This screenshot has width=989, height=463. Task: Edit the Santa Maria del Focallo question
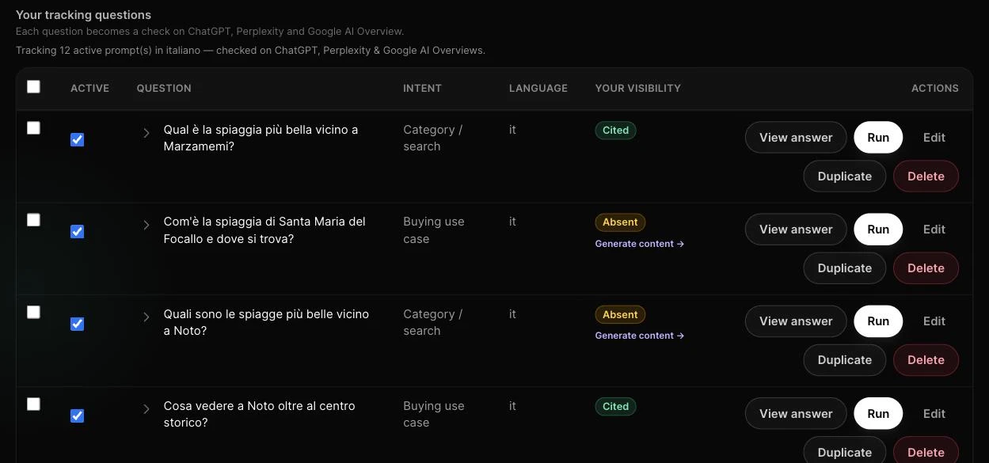934,230
